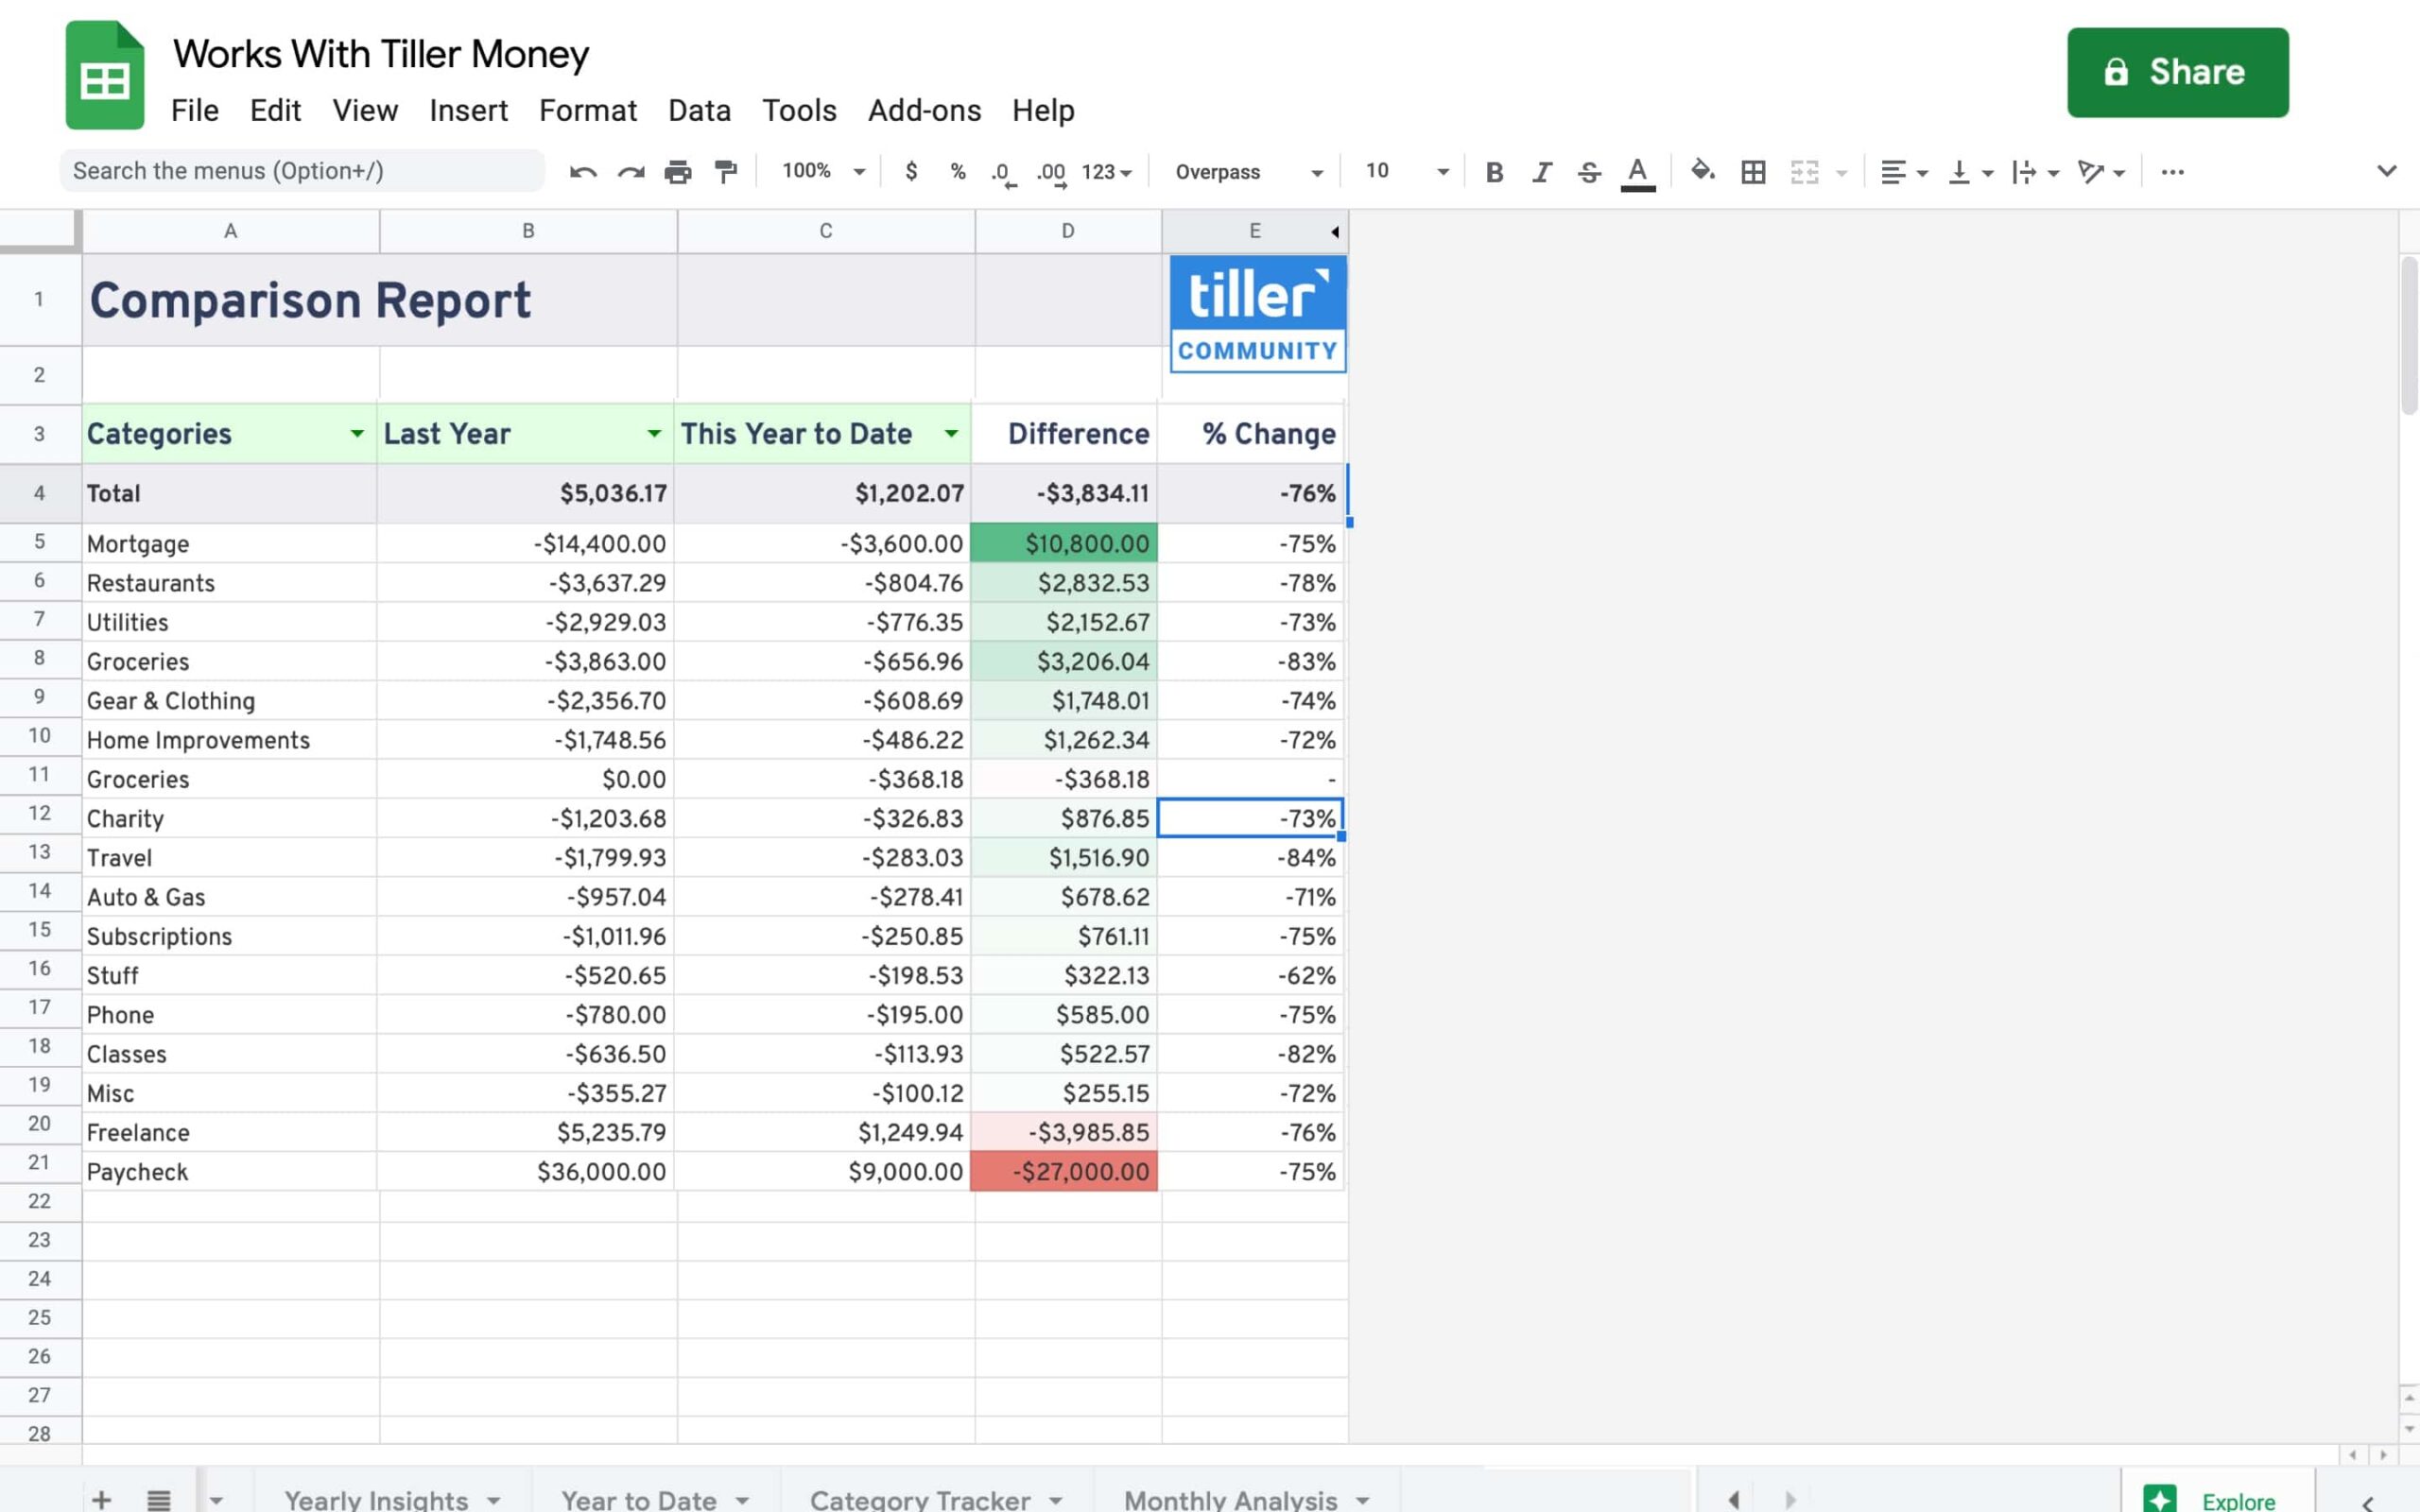Screen dimensions: 2420x1512
Task: Click the Add Sheet plus icon
Action: (x=101, y=1499)
